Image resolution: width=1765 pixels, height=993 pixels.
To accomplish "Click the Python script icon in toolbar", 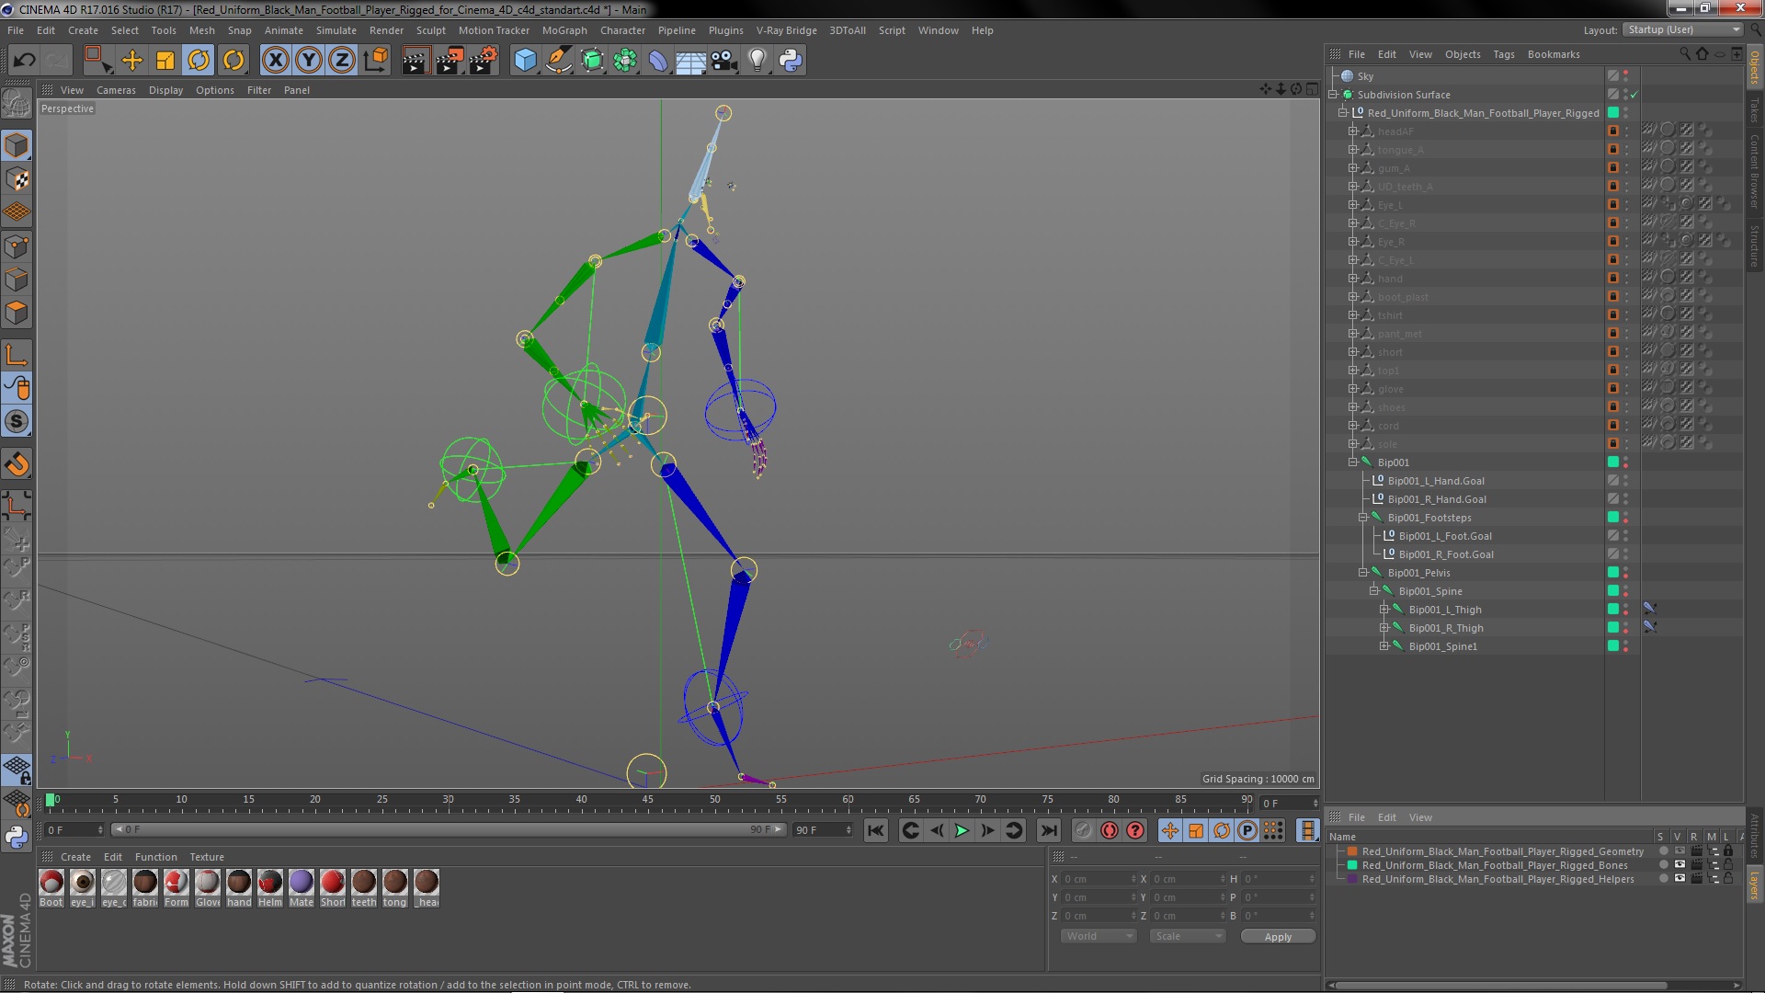I will coord(791,61).
